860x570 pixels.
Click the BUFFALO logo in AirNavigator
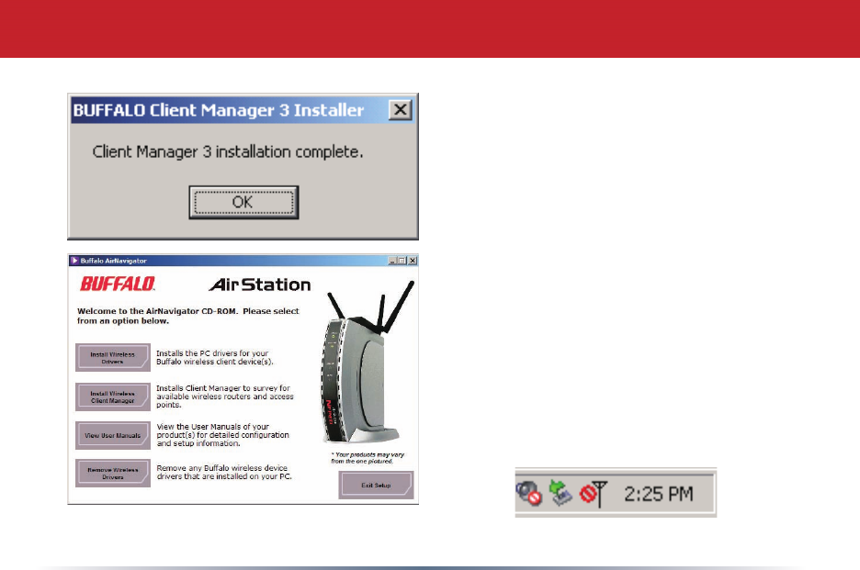118,284
